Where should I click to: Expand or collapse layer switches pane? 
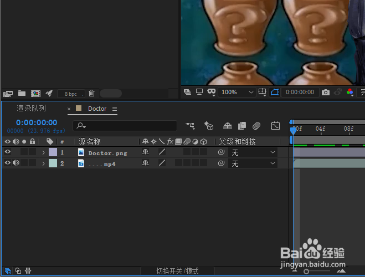[8, 271]
